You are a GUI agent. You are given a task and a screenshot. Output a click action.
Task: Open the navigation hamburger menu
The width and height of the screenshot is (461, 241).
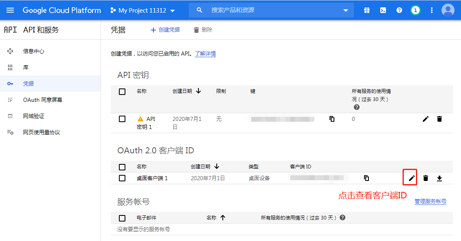[x=10, y=10]
